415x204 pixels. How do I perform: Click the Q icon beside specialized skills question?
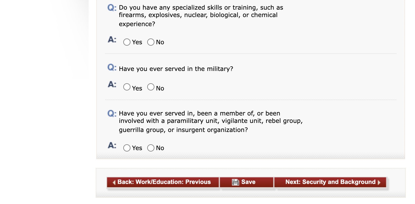[x=112, y=8]
